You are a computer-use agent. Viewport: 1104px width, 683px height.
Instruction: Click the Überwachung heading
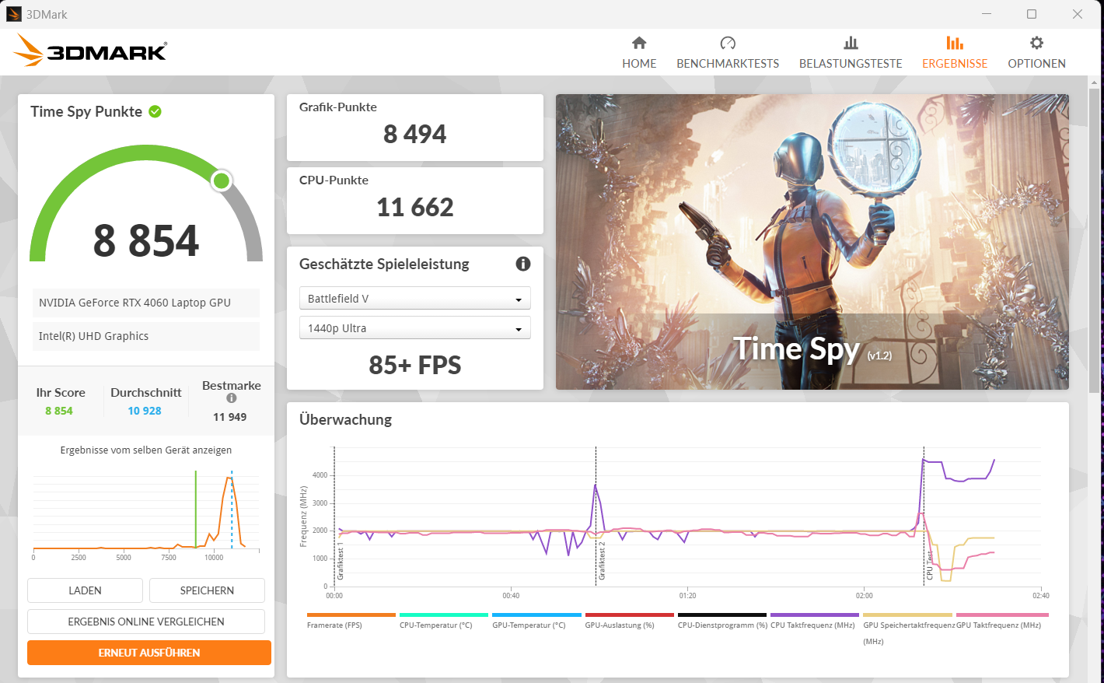click(345, 419)
